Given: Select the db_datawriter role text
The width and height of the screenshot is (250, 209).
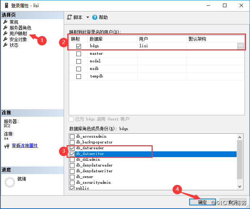Looking at the screenshot, I should point(90,154).
